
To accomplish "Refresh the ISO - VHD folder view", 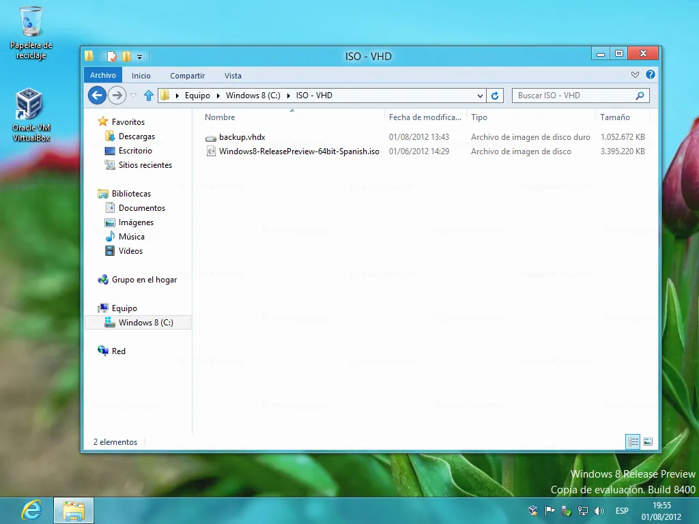I will tap(495, 96).
